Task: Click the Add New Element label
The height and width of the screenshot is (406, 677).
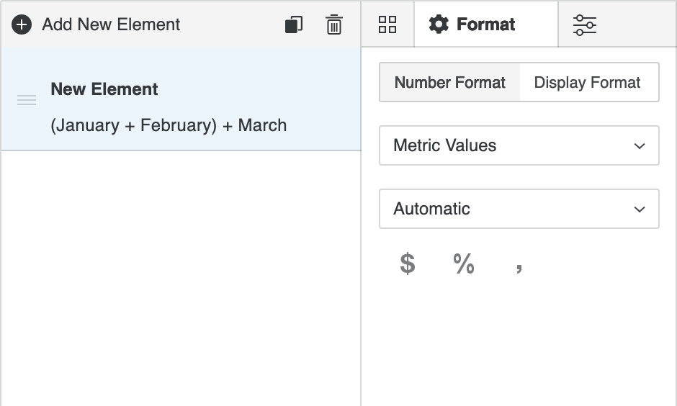Action: coord(111,24)
